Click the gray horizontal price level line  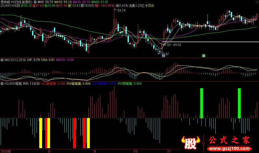(x=210, y=42)
